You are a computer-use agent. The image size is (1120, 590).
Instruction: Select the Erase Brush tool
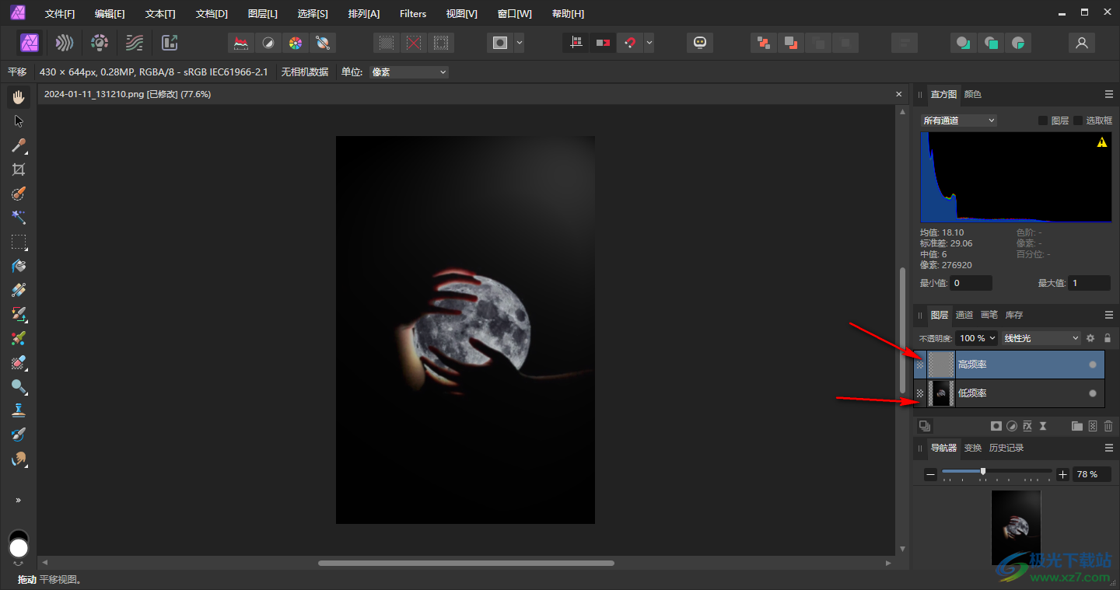19,362
